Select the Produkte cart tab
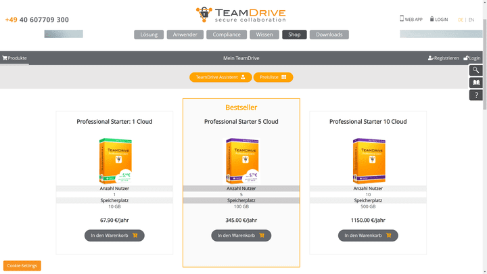Viewport: 487px width, 274px height. [x=14, y=58]
